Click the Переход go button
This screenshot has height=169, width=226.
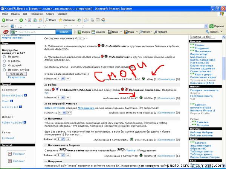(x=217, y=26)
